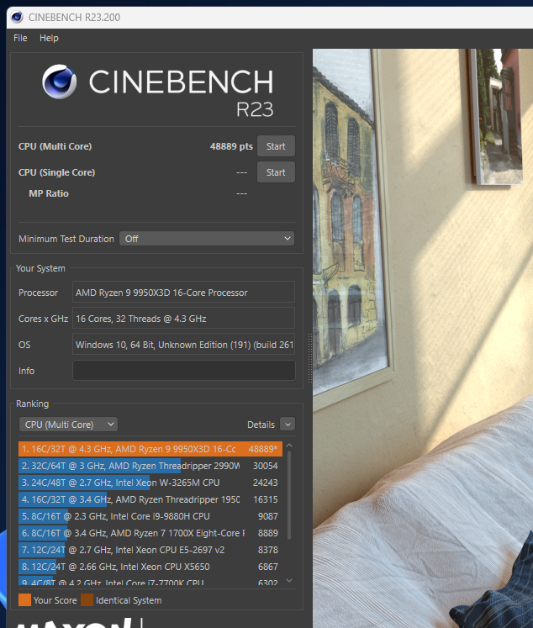
Task: Select the Intel Xeon X5650 ranking row
Action: coord(150,567)
